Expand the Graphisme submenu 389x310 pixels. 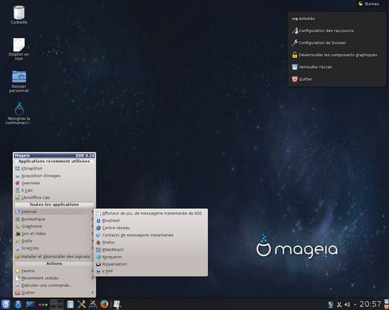click(x=54, y=226)
